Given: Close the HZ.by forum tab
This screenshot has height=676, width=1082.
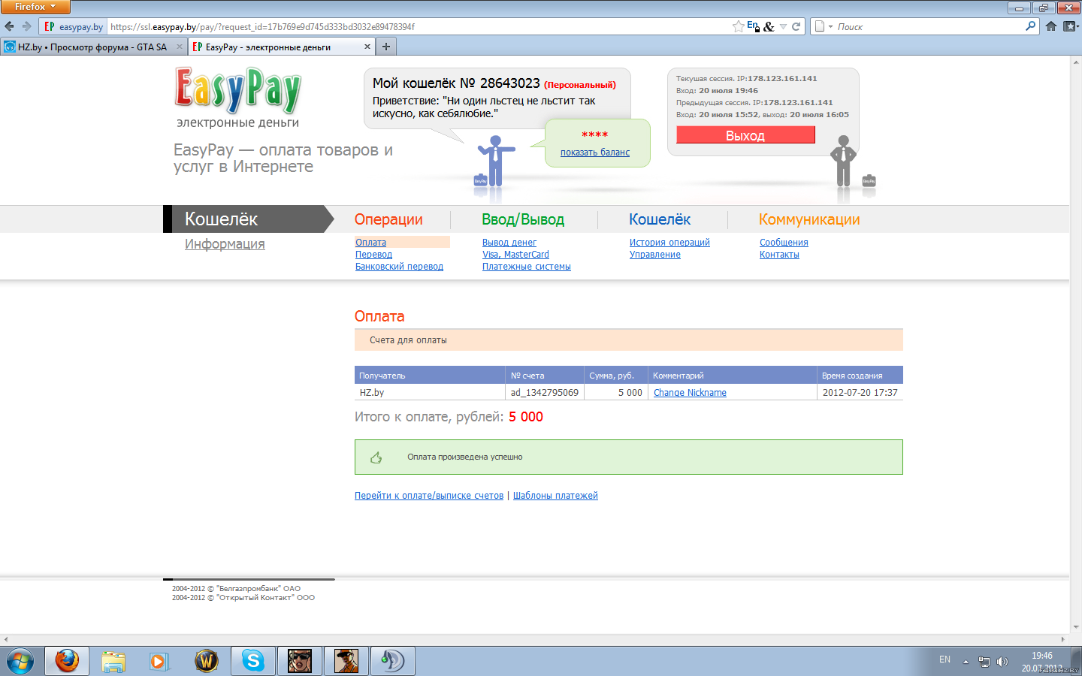Looking at the screenshot, I should [x=179, y=47].
